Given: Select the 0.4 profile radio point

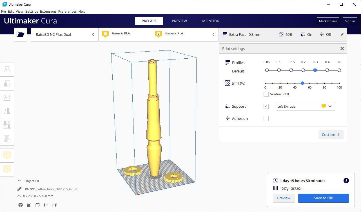Looking at the screenshot, I should 327,70.
